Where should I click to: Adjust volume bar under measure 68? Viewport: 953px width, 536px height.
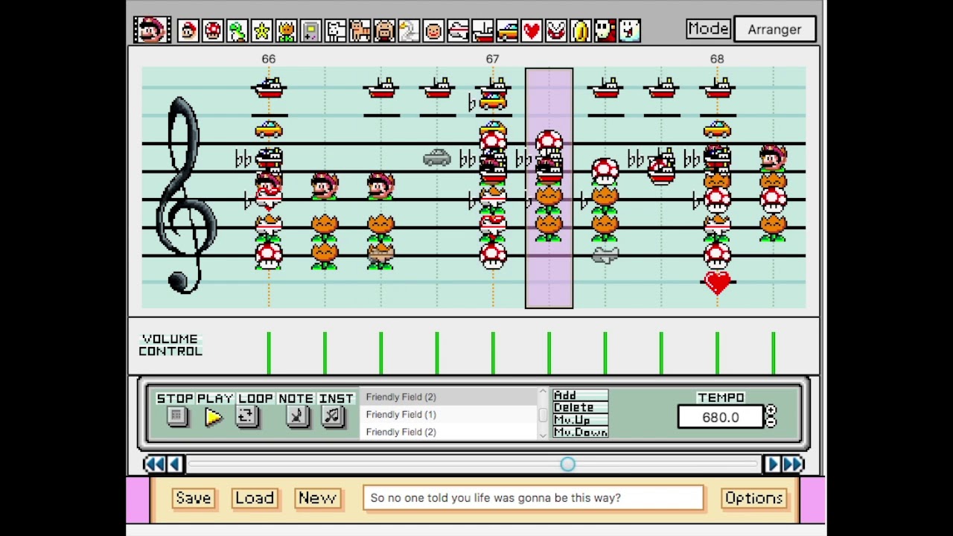pos(717,353)
